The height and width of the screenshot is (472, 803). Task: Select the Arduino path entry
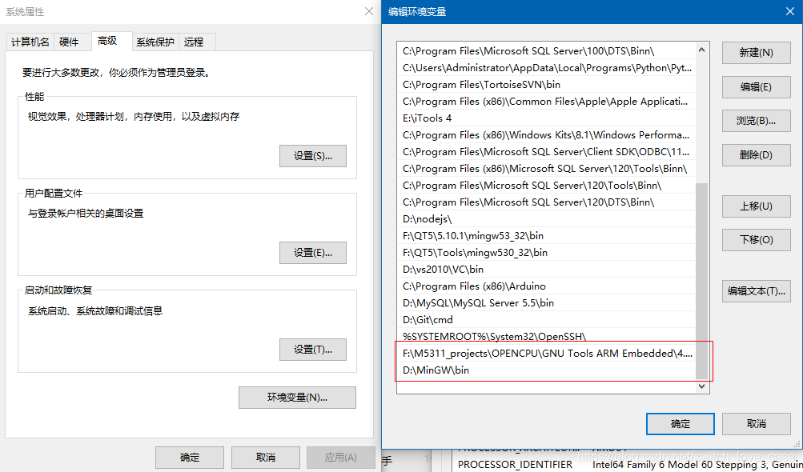point(547,286)
